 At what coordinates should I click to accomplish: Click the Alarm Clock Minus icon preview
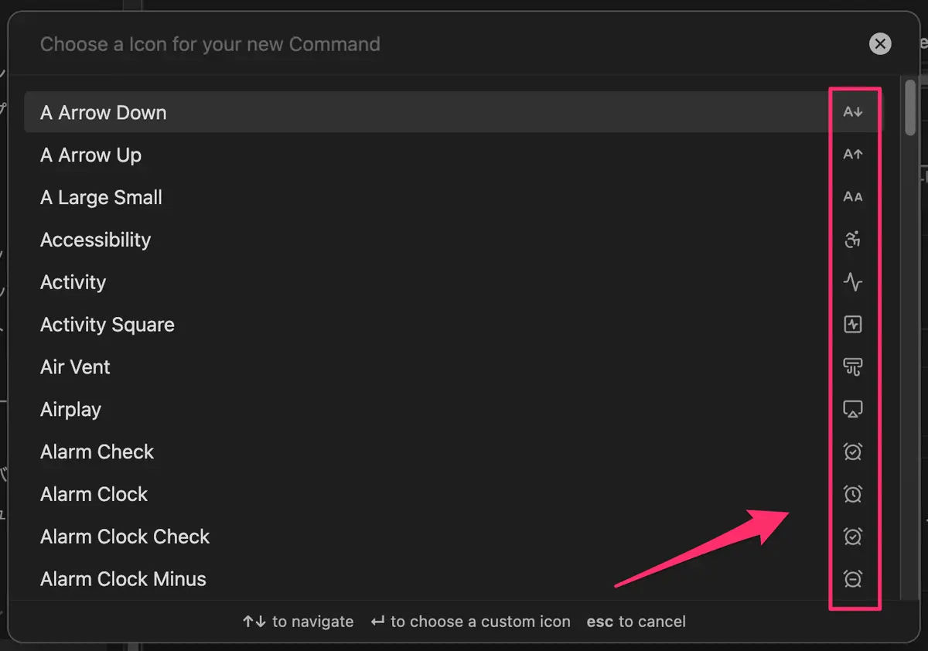(852, 579)
